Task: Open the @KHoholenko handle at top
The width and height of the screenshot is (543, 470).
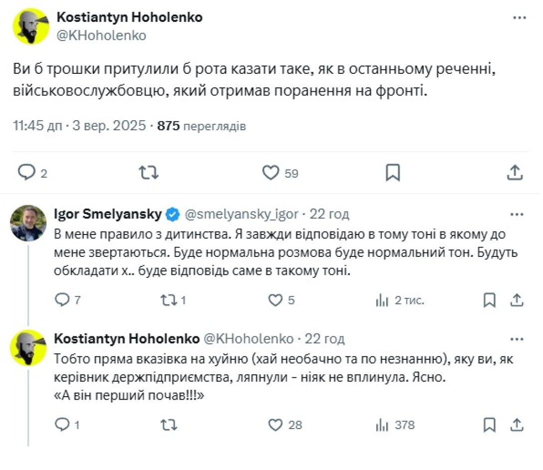Action: (x=102, y=36)
